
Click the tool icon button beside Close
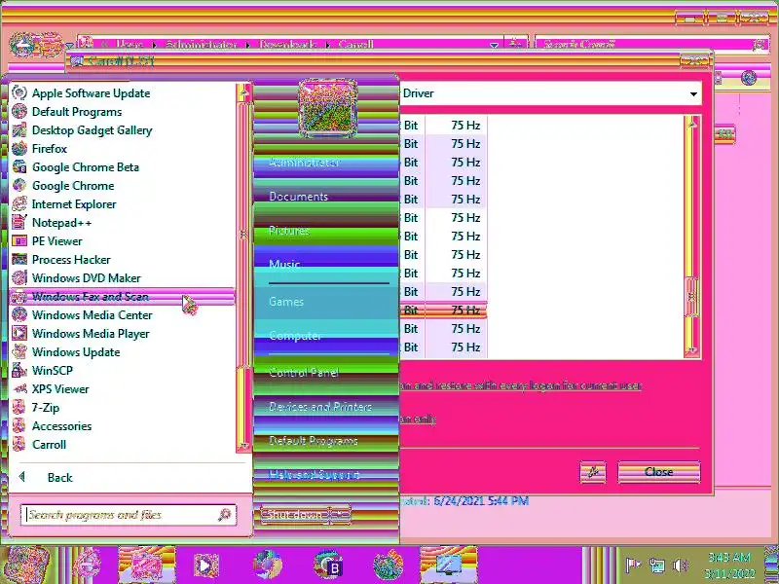tap(593, 472)
